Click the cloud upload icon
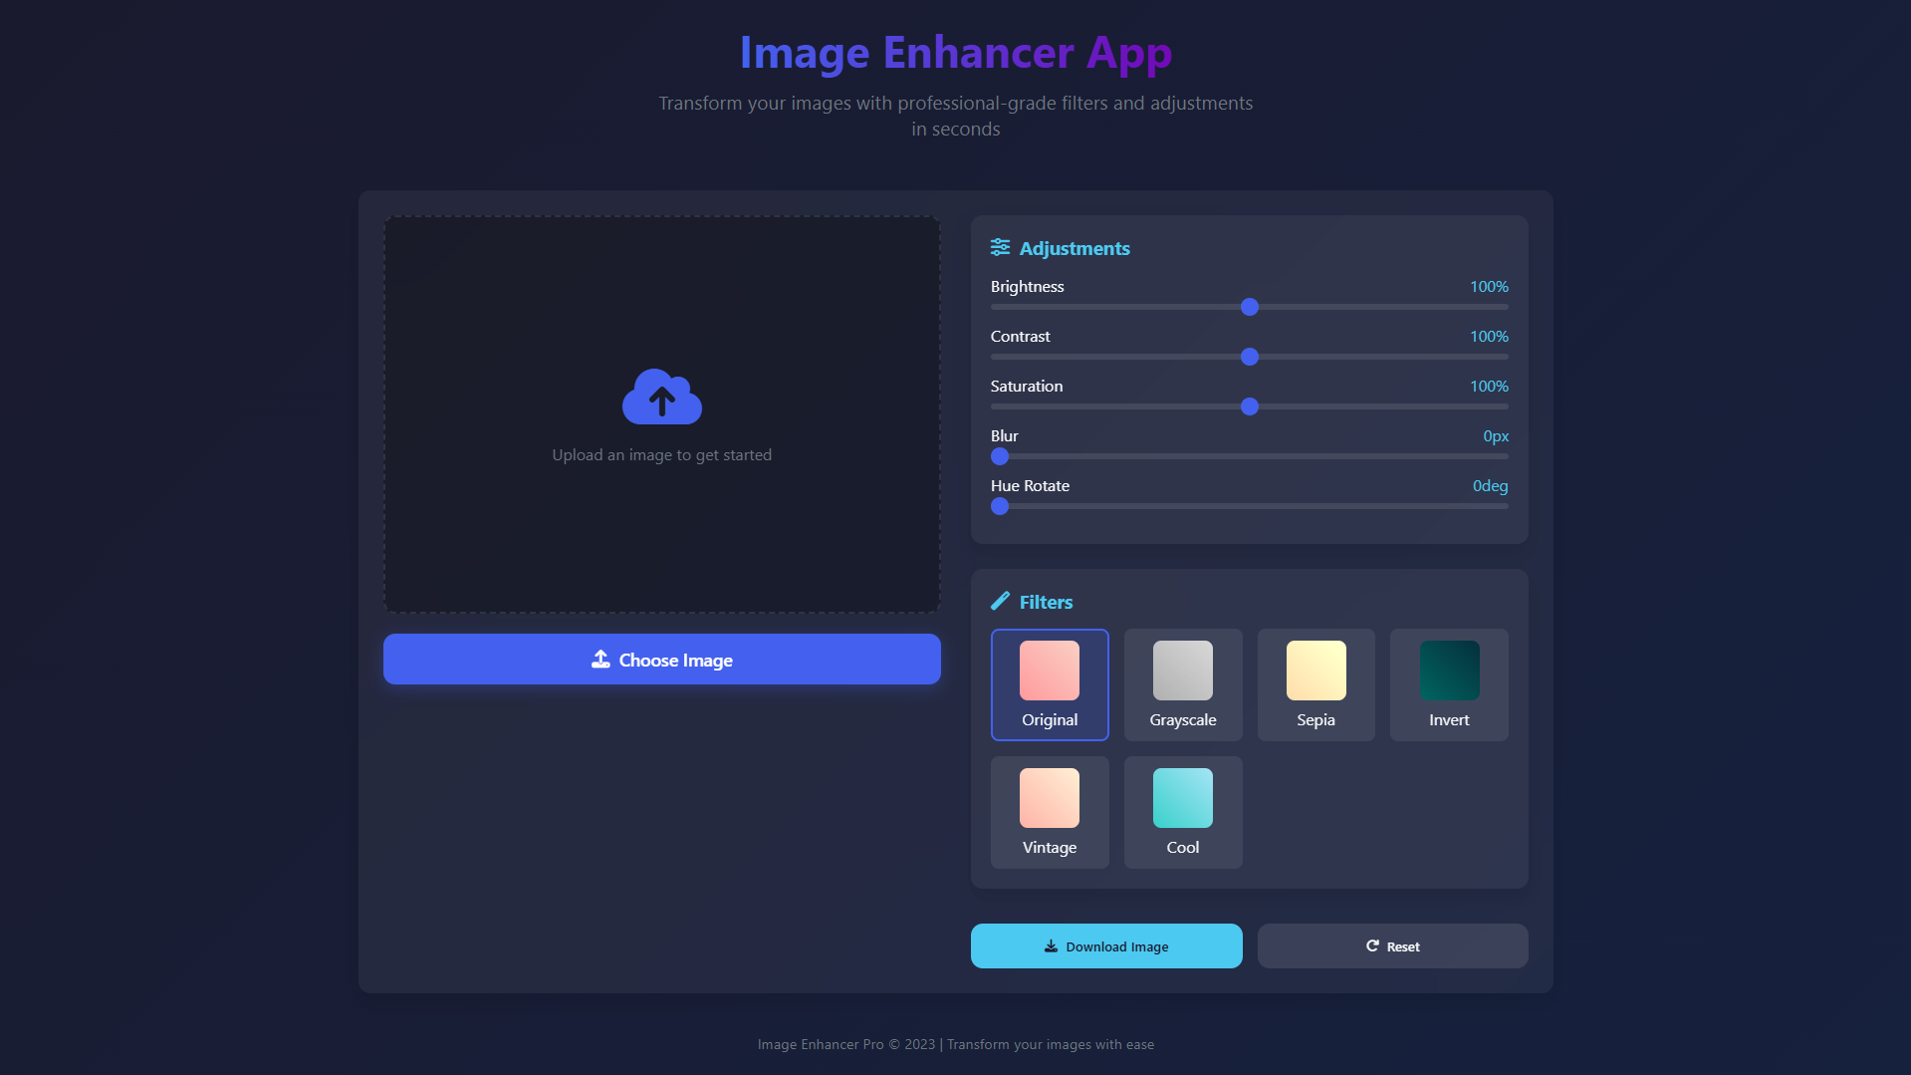Viewport: 1911px width, 1075px height. [x=661, y=397]
